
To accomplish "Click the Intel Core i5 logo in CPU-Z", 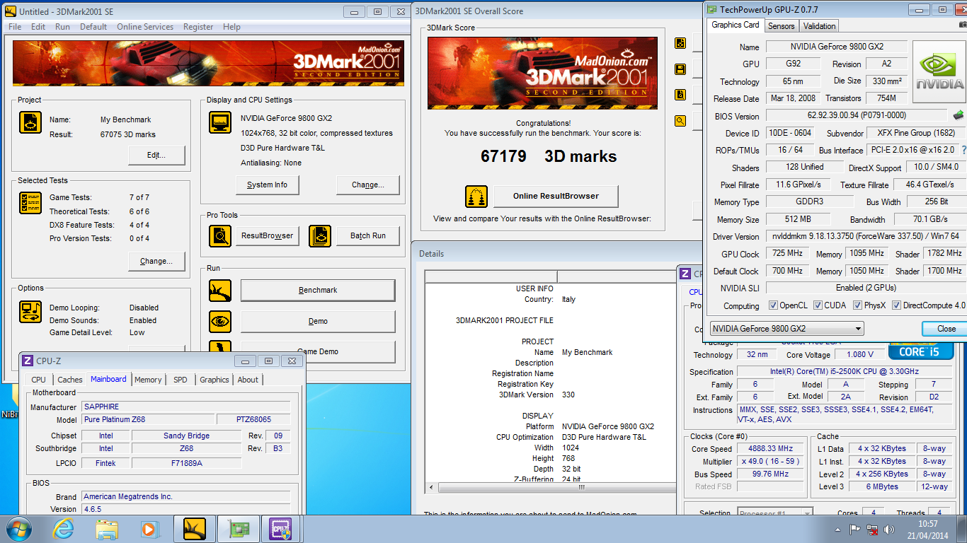I will [921, 351].
